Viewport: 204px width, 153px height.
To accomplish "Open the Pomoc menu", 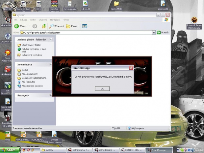I will [66, 20].
